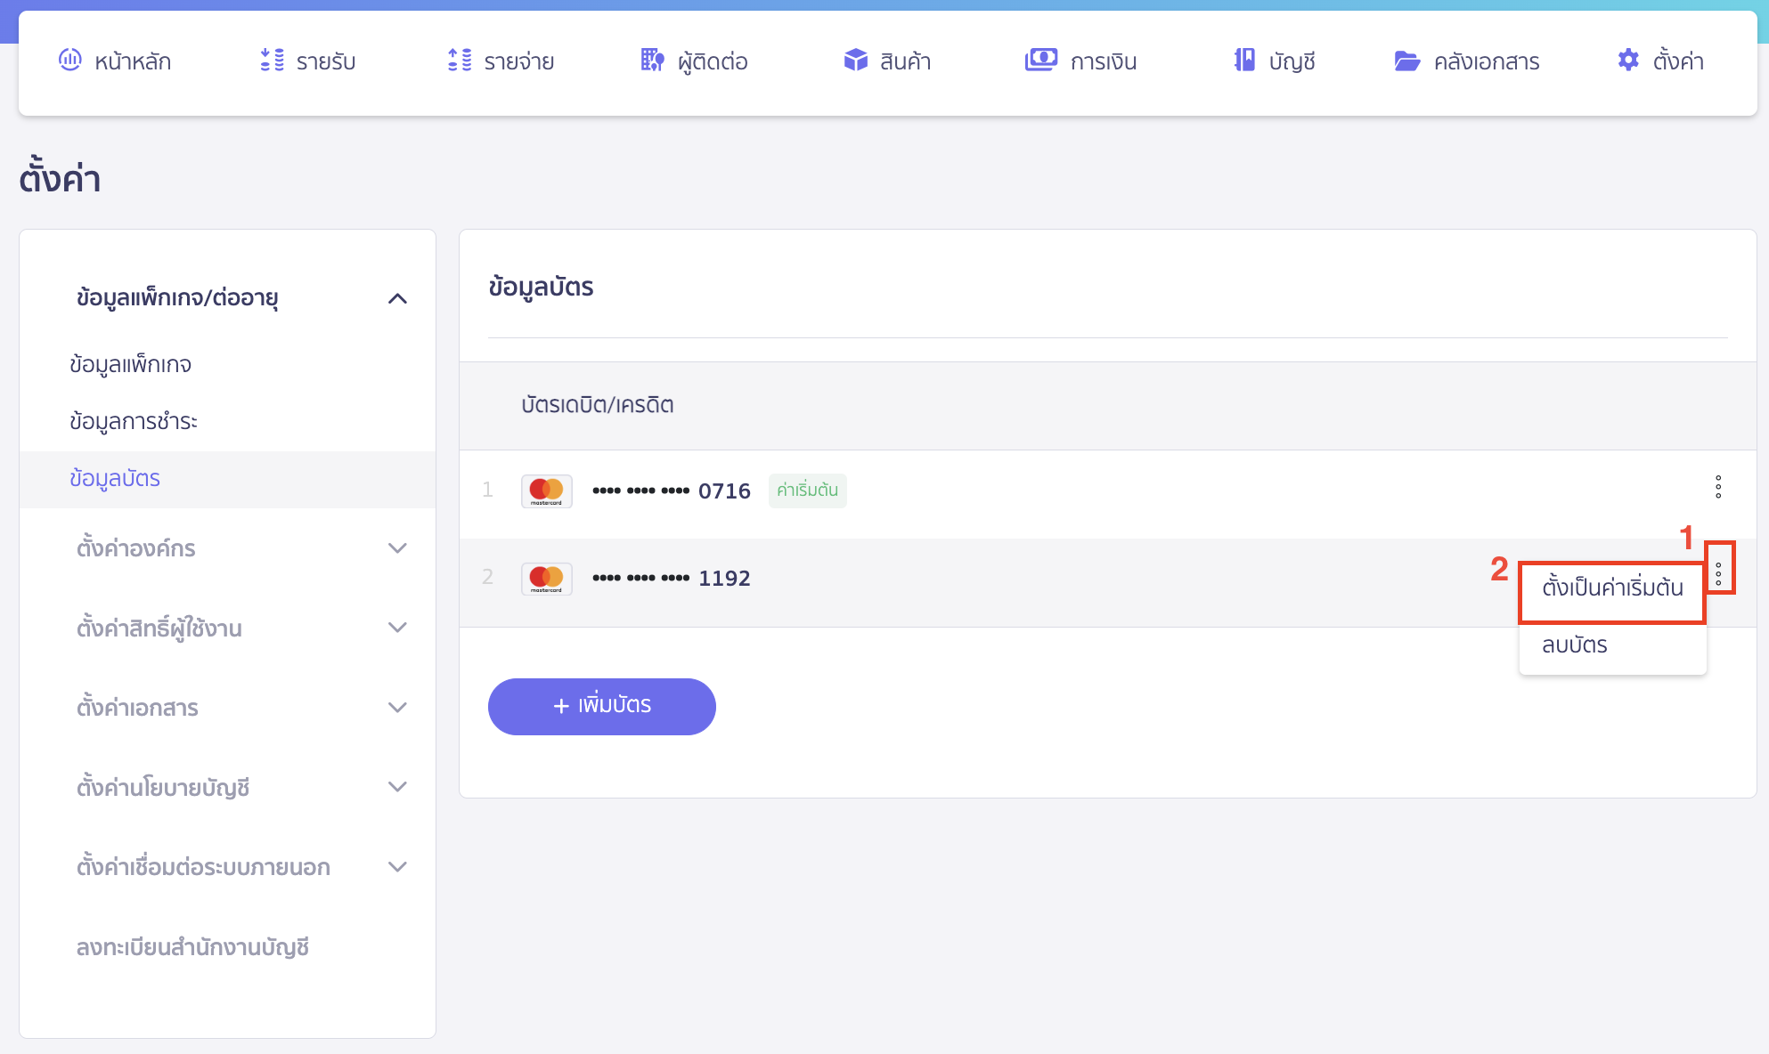This screenshot has width=1769, height=1054.
Task: Open three-dot menu for card 0716
Action: [x=1718, y=487]
